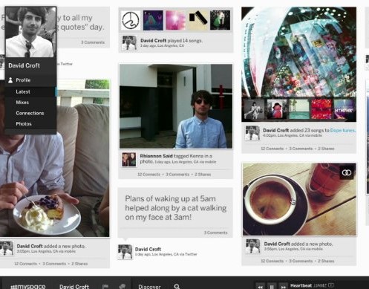This screenshot has height=289, width=369.
Task: Open the large colorful fisheye mix cover image
Action: pos(299,52)
